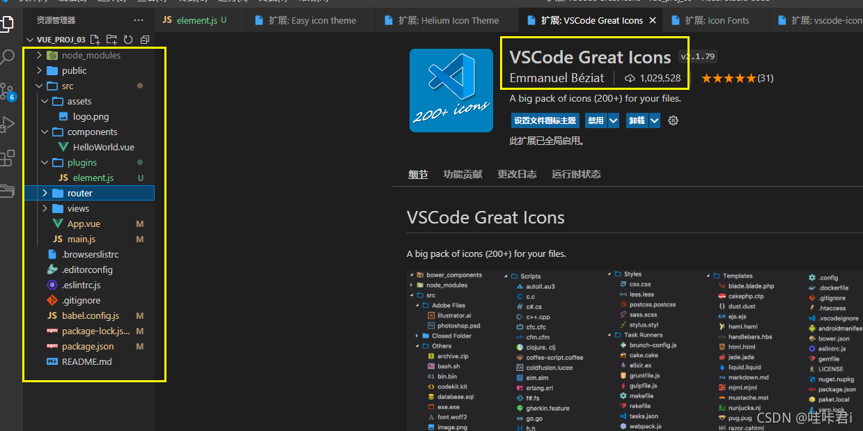
Task: Click publisher name Emmanuel Béziat
Action: 557,78
